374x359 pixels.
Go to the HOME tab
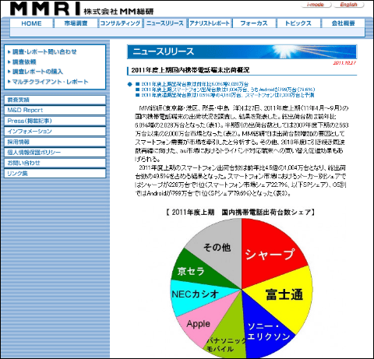point(31,23)
